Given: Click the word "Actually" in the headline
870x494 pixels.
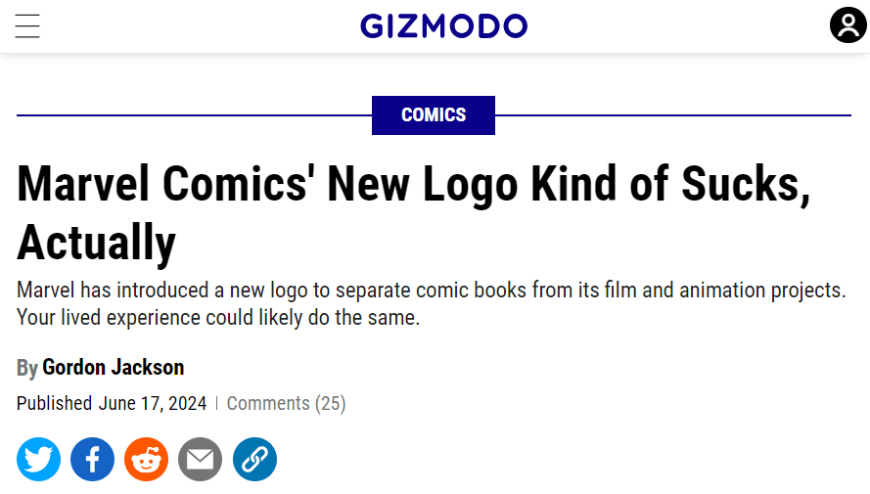Looking at the screenshot, I should [96, 241].
